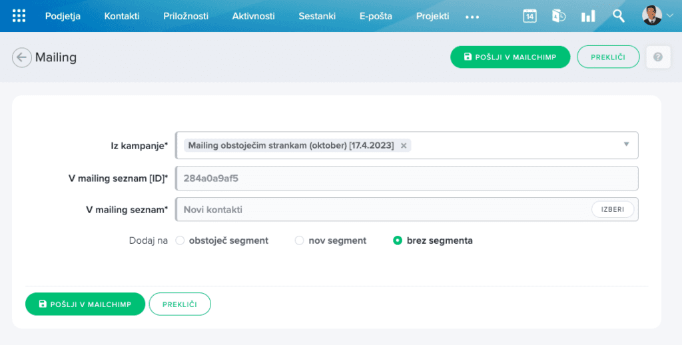Open the apps grid menu icon
682x345 pixels.
[x=19, y=16]
